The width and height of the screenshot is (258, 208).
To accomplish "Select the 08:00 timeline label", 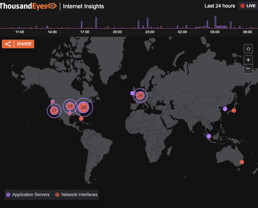I will click(x=248, y=32).
